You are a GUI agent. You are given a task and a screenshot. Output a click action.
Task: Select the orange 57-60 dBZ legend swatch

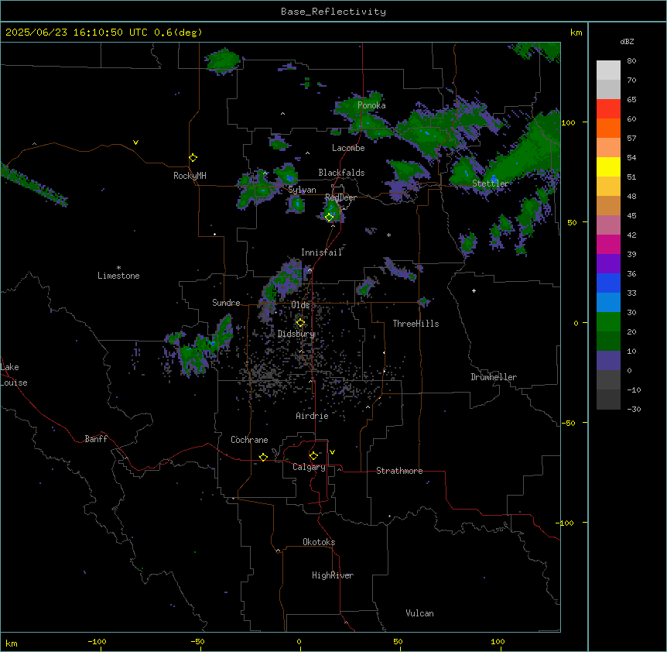coord(608,128)
